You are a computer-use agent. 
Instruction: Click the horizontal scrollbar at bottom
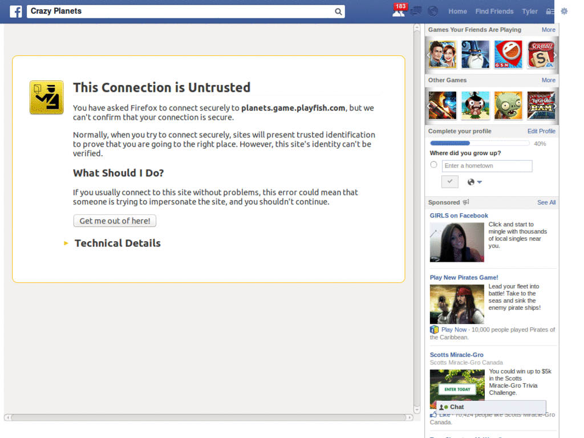pos(209,417)
